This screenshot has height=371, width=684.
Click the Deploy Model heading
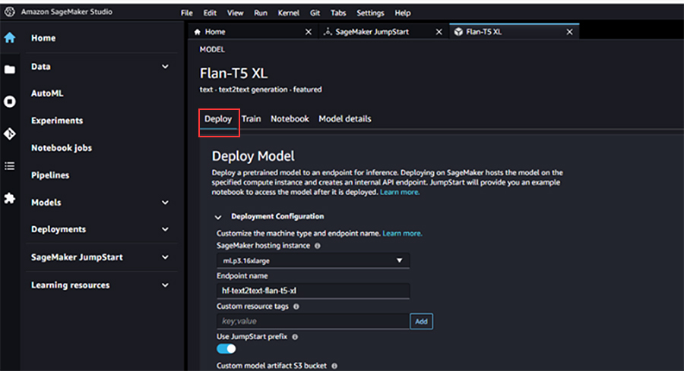pos(253,156)
